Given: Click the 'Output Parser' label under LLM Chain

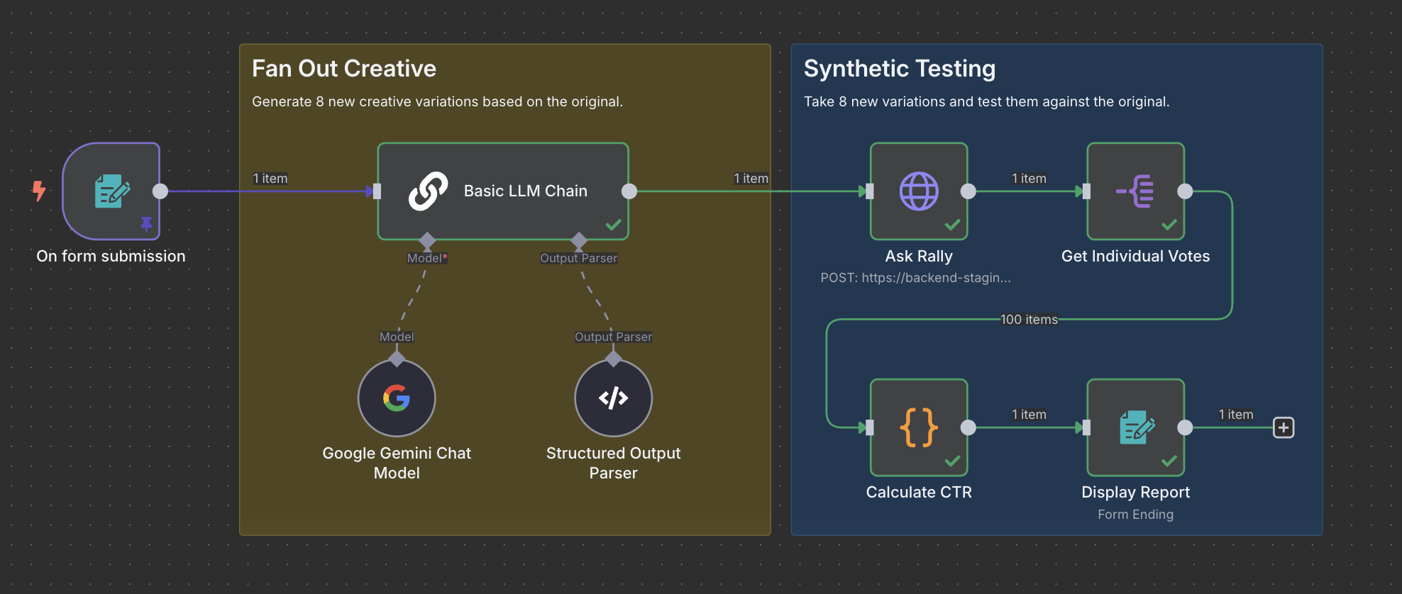Looking at the screenshot, I should pos(579,258).
